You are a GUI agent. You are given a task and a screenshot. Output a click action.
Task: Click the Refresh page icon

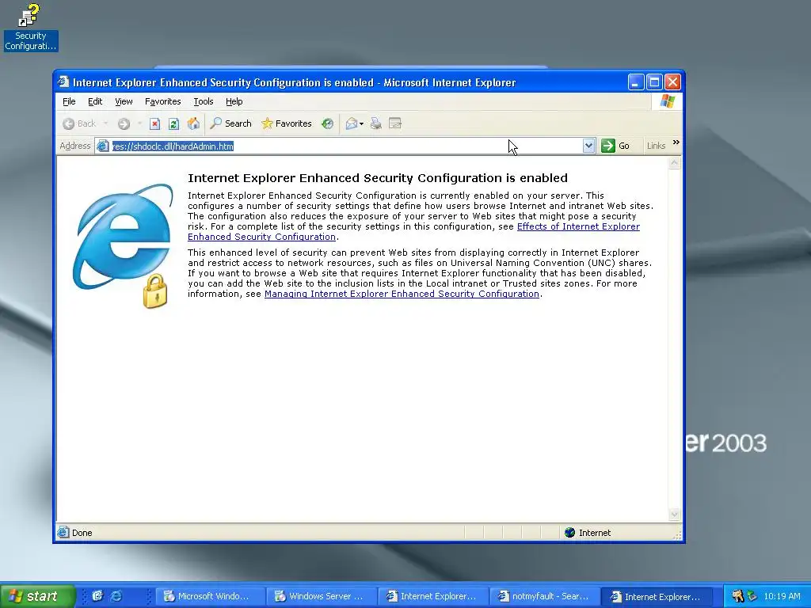point(173,123)
